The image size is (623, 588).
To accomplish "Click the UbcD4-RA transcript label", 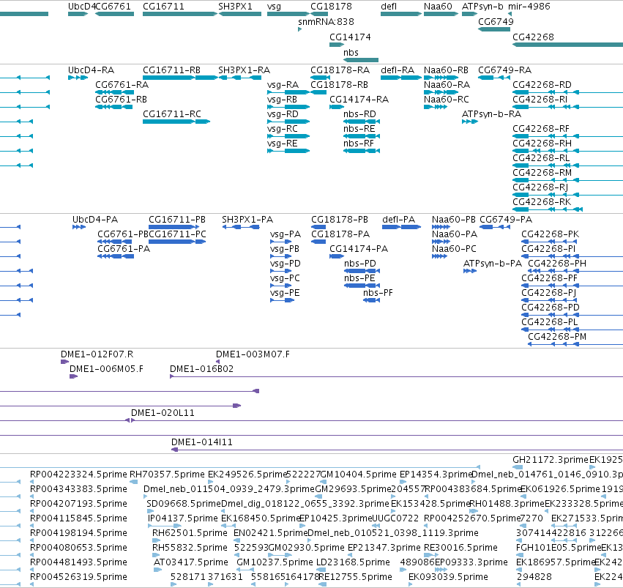I will coord(91,70).
